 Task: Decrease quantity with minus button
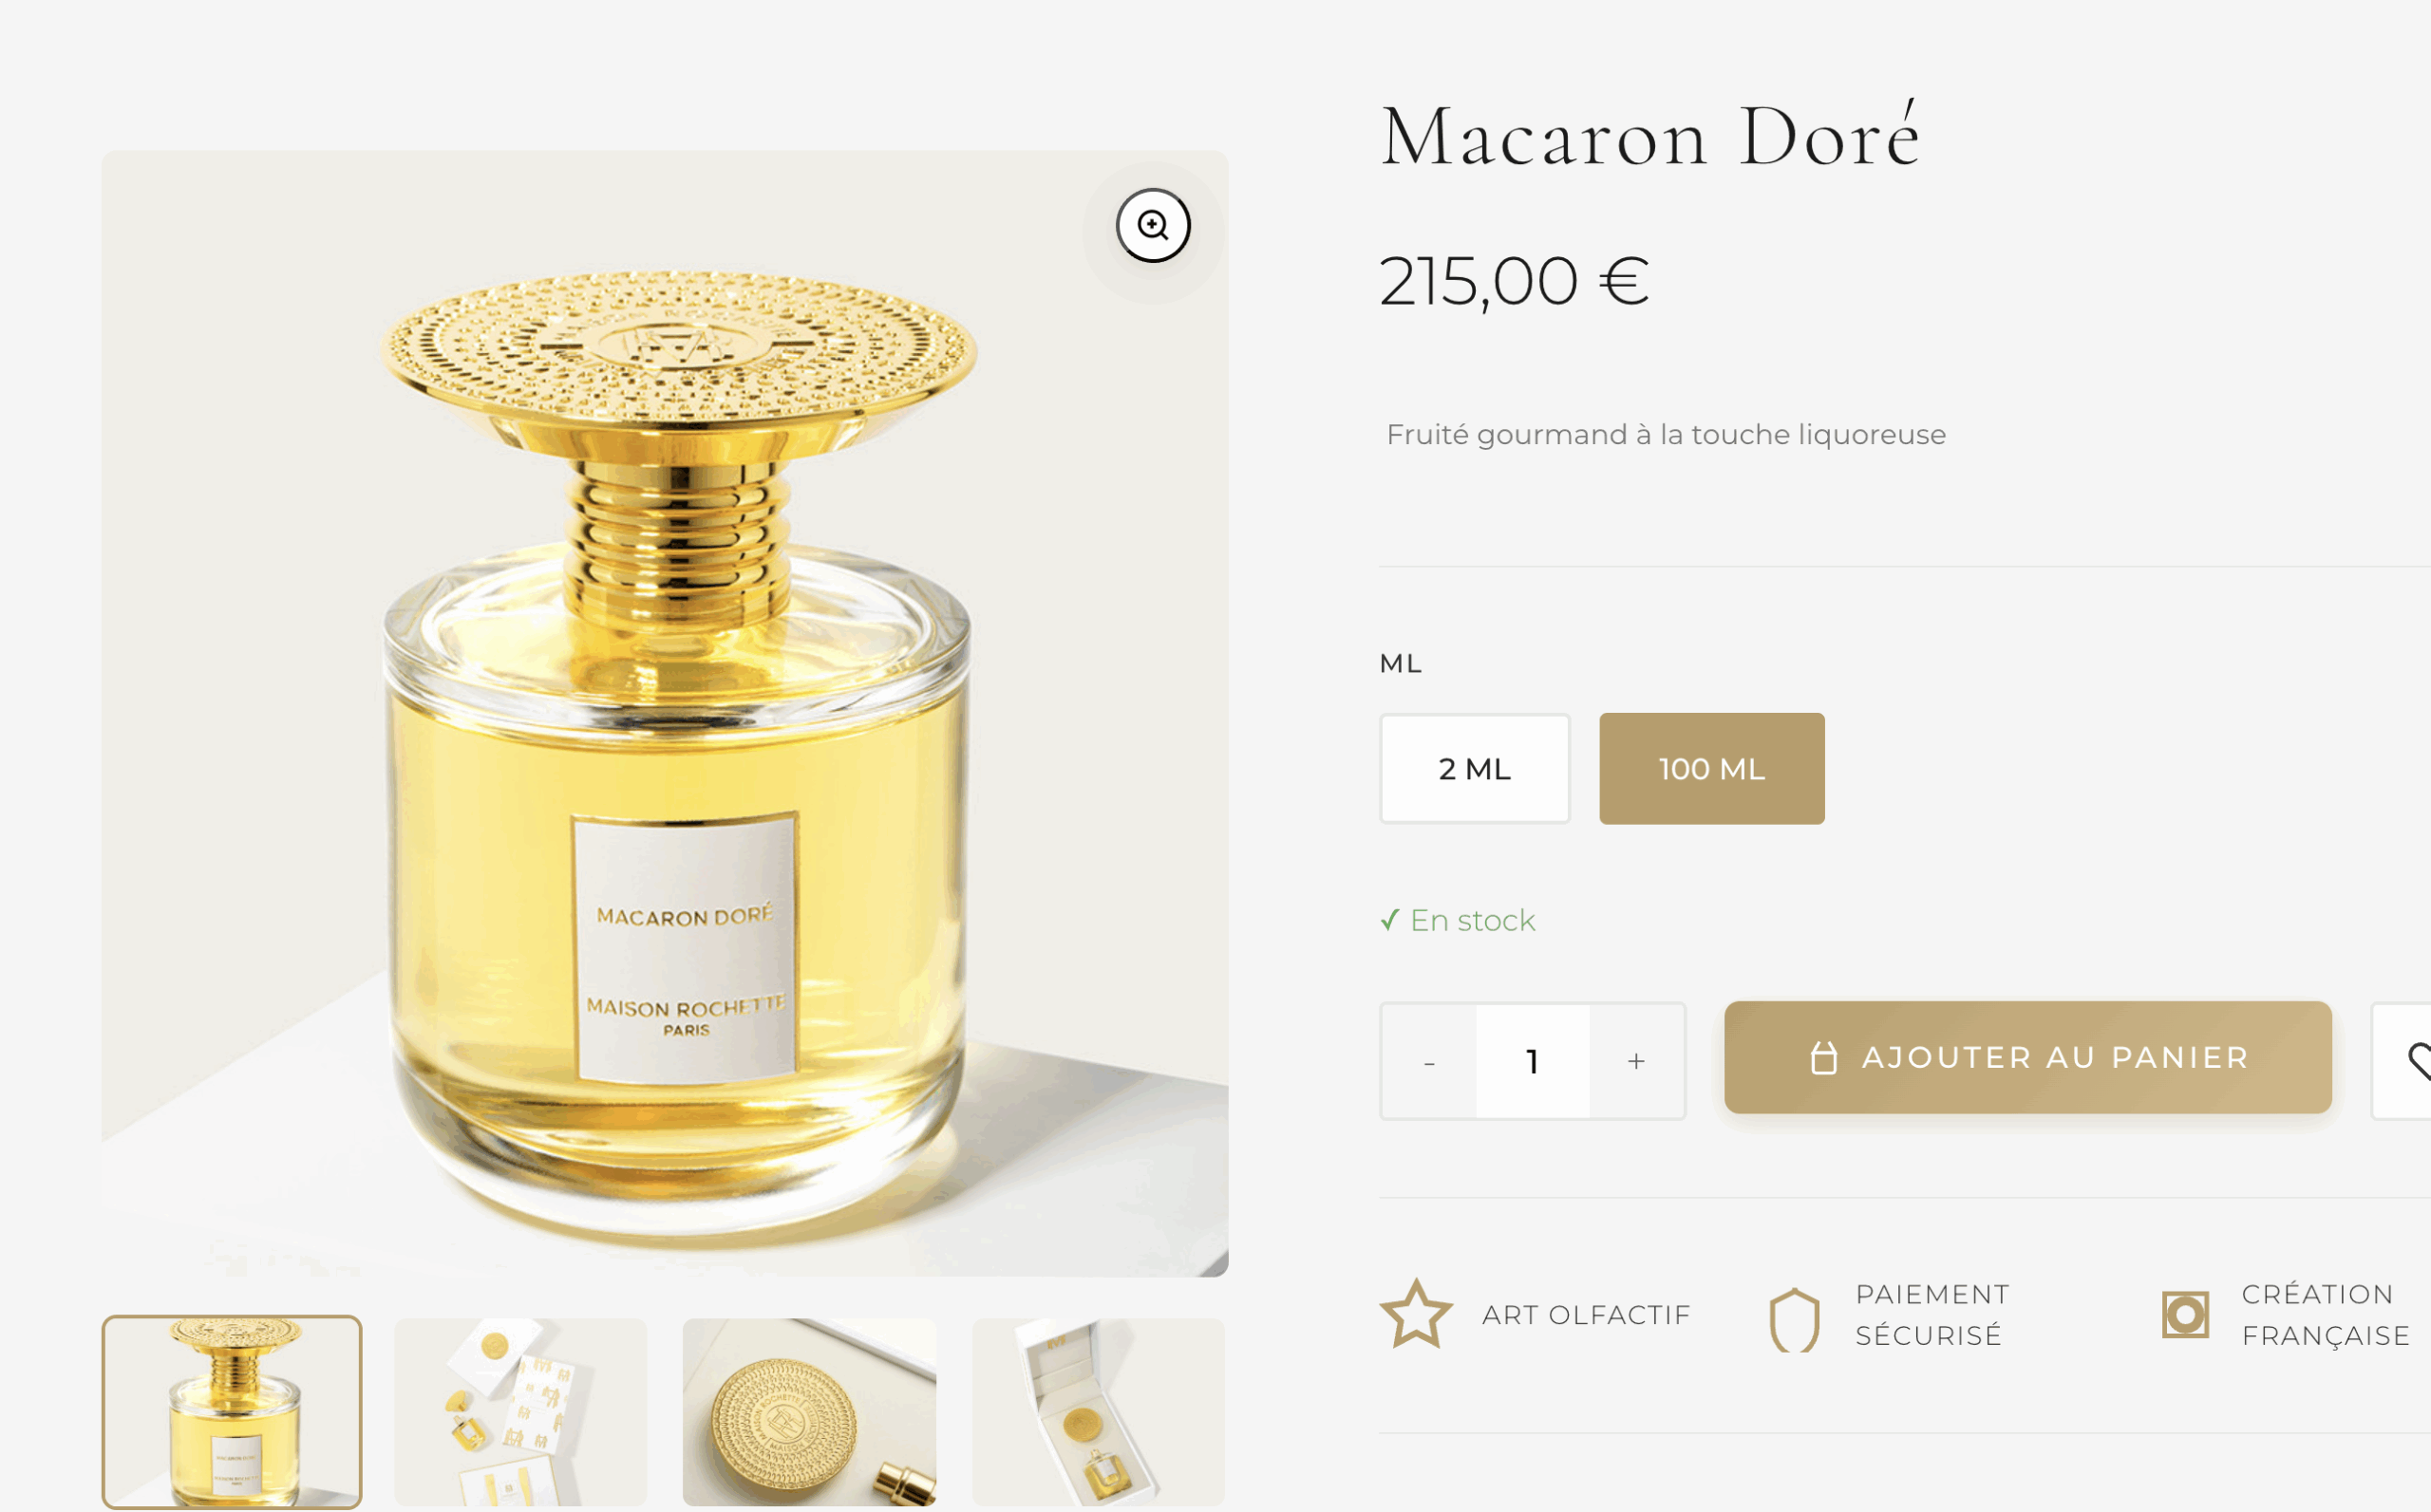(x=1428, y=1061)
